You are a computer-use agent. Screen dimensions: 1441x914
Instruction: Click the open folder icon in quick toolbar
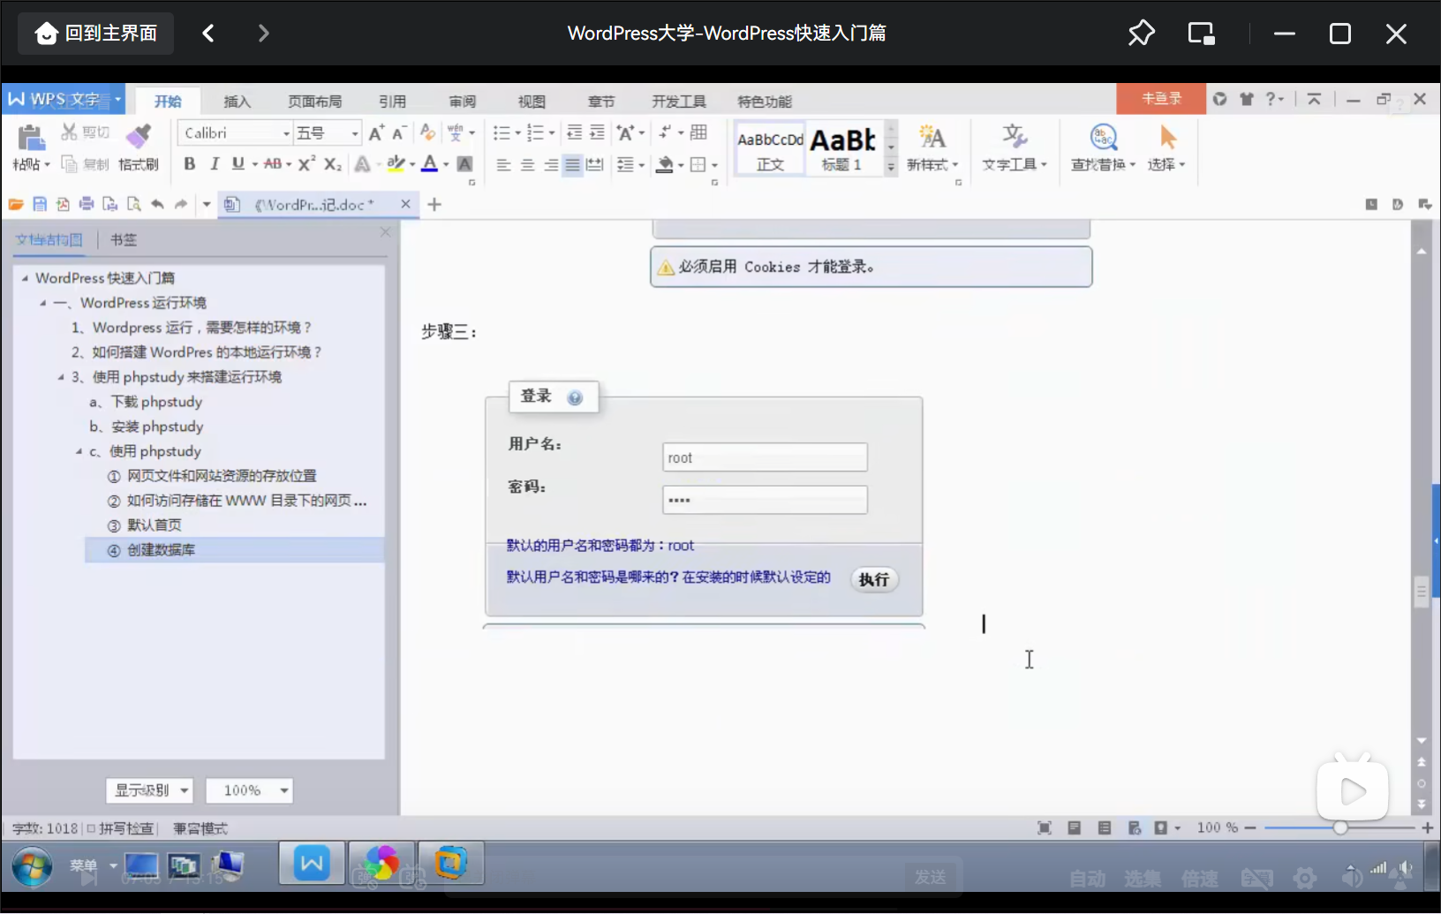16,204
